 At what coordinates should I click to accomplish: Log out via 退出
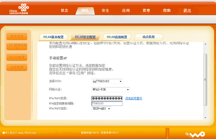[x=187, y=10]
